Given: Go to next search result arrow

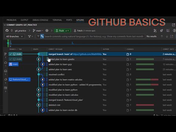Looking at the screenshot, I should point(167,36).
